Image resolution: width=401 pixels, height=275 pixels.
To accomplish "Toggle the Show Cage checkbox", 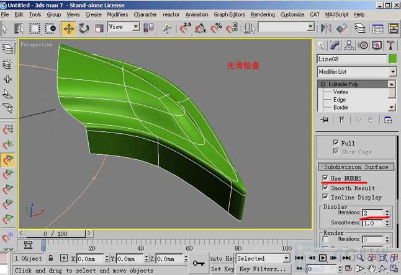I will pyautogui.click(x=336, y=151).
